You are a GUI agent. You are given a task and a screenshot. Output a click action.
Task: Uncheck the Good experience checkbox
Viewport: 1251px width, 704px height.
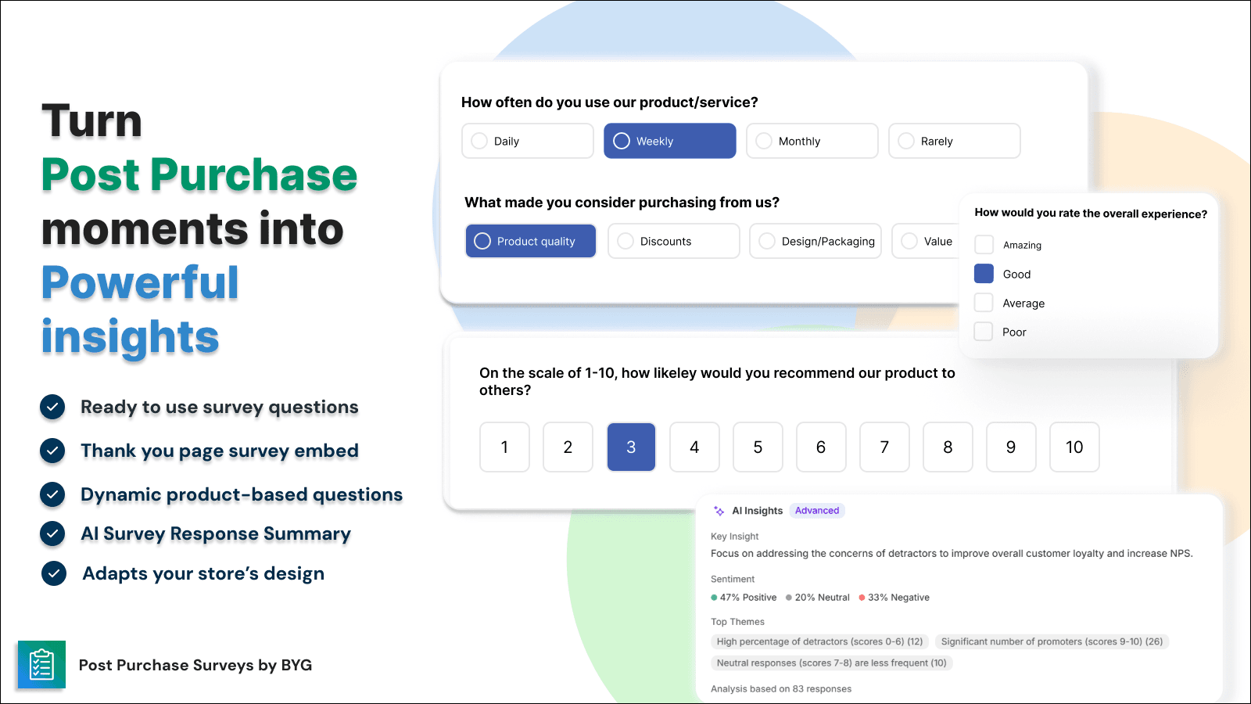point(984,273)
